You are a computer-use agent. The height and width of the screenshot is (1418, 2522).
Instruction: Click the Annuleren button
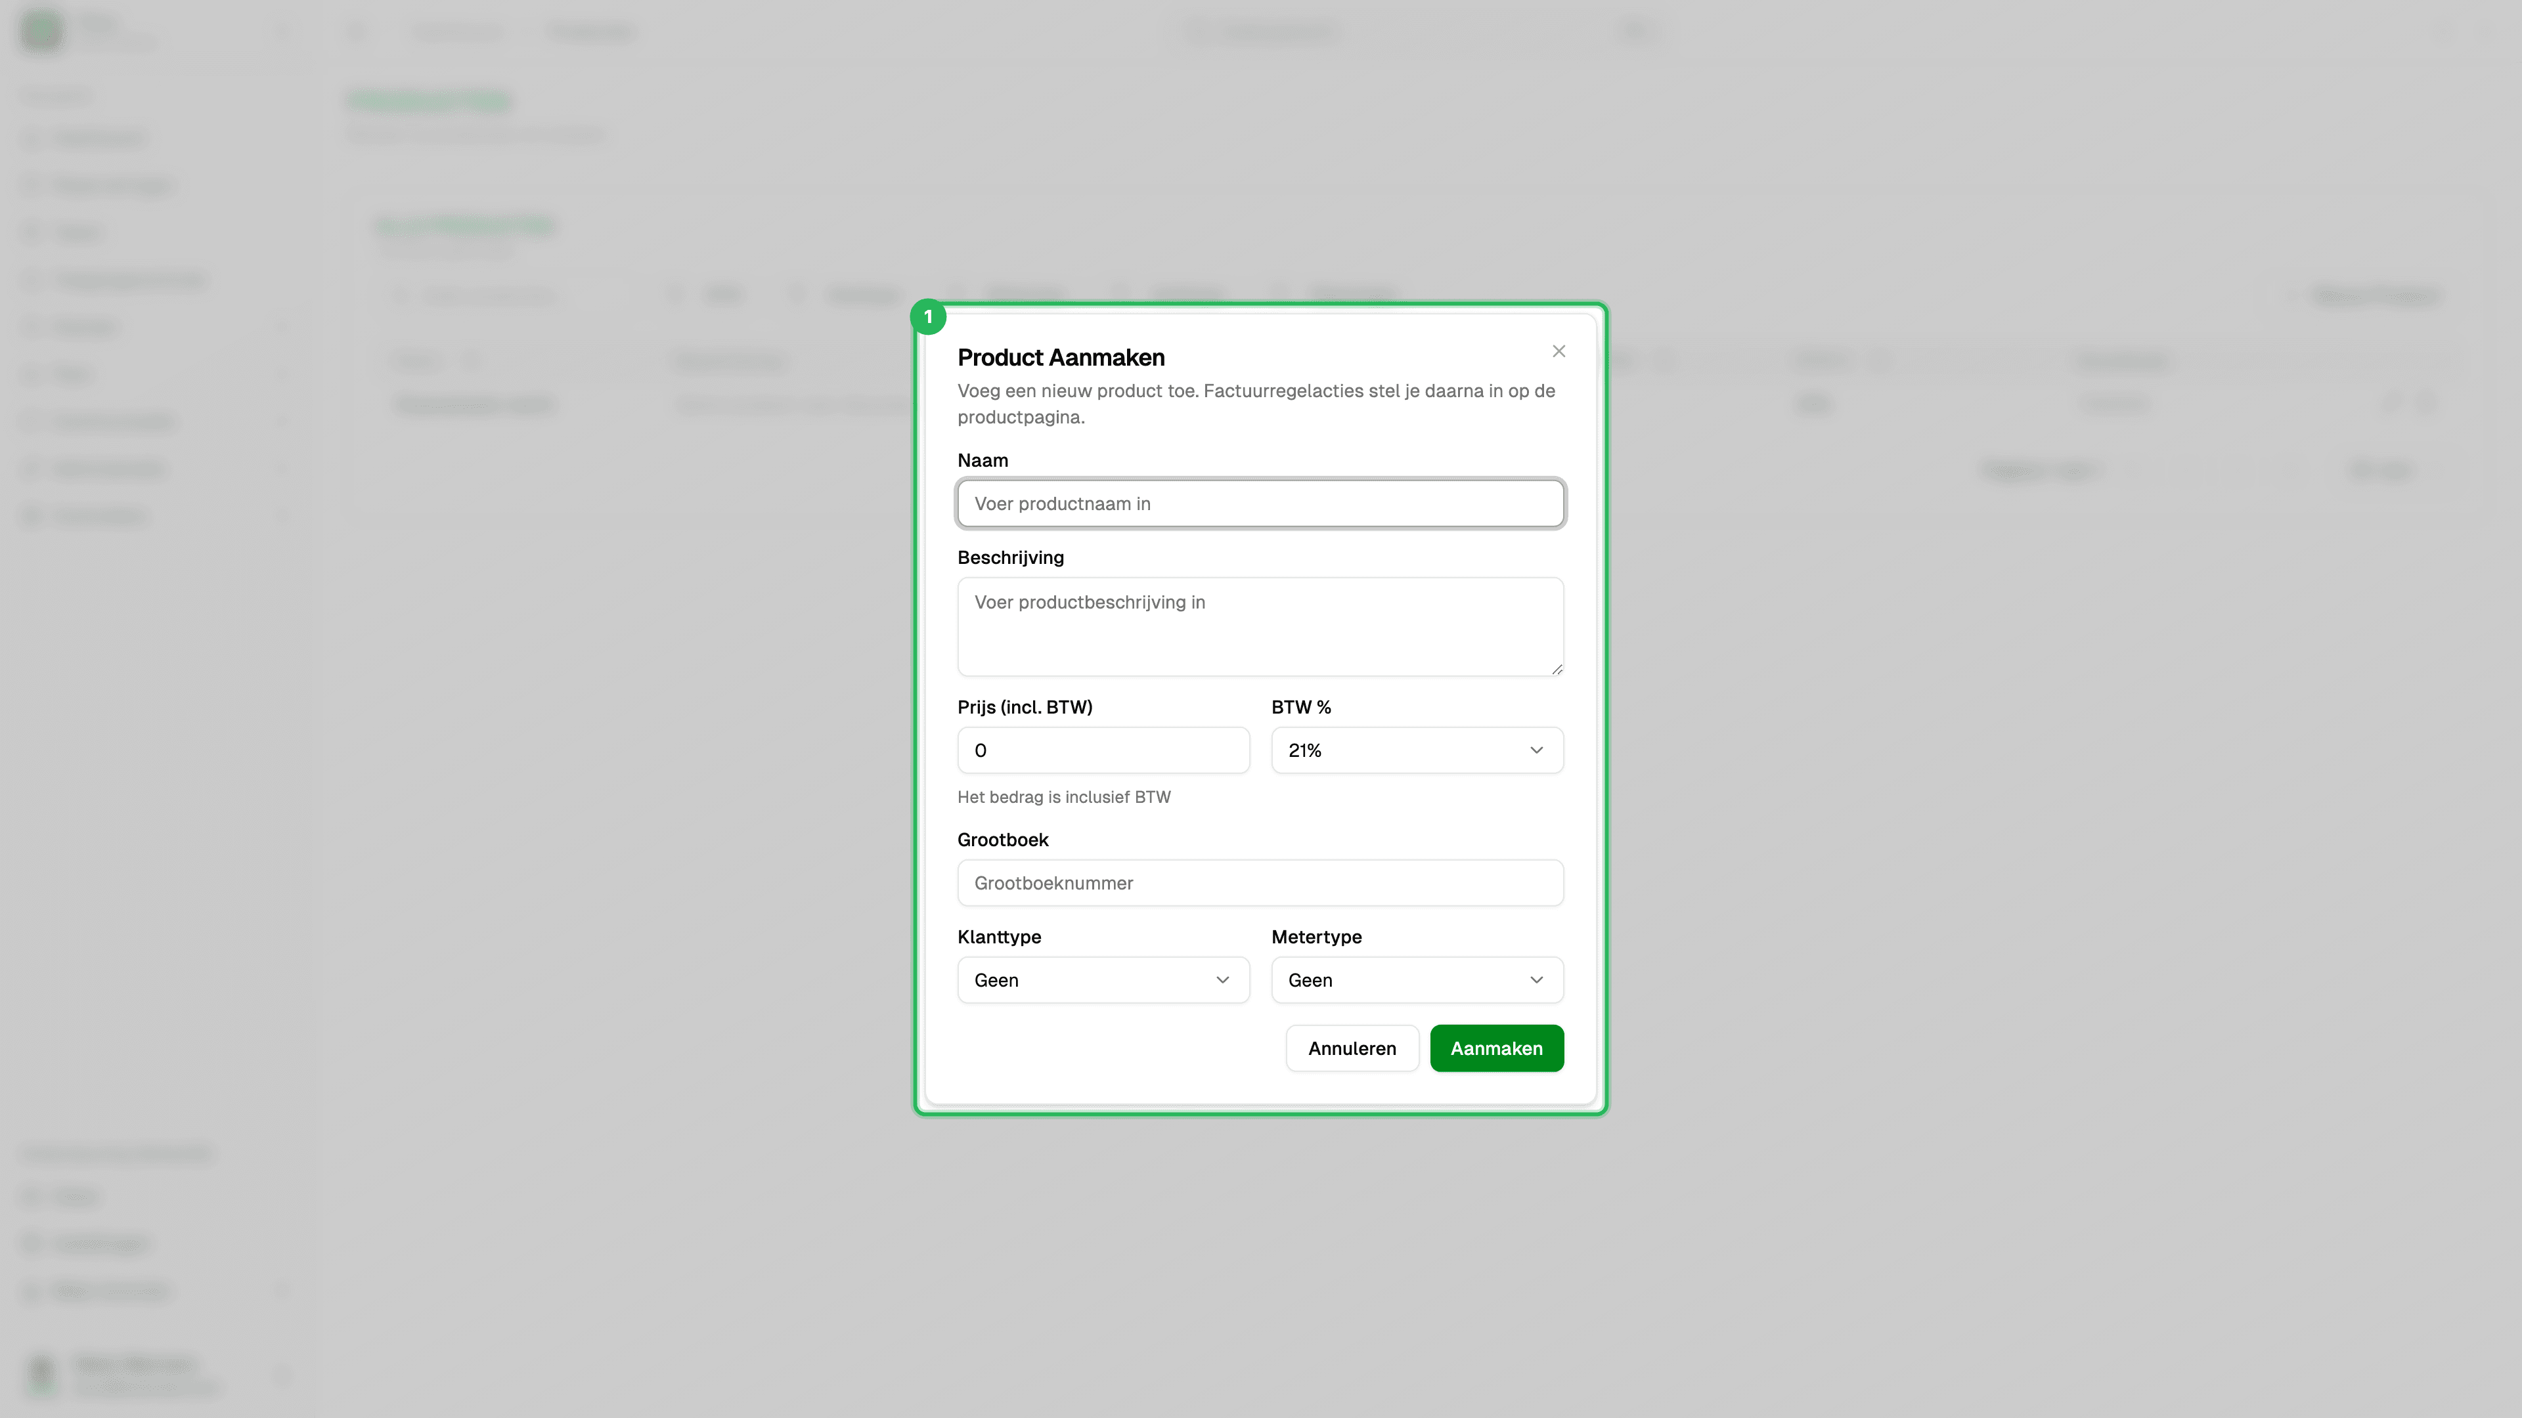click(1352, 1048)
